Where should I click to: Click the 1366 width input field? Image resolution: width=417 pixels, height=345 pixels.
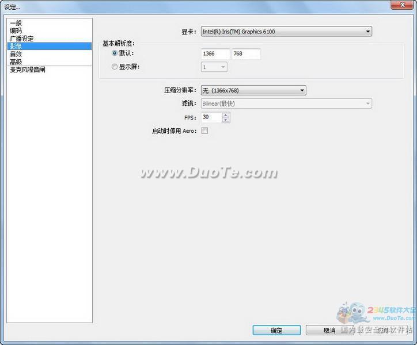(215, 54)
